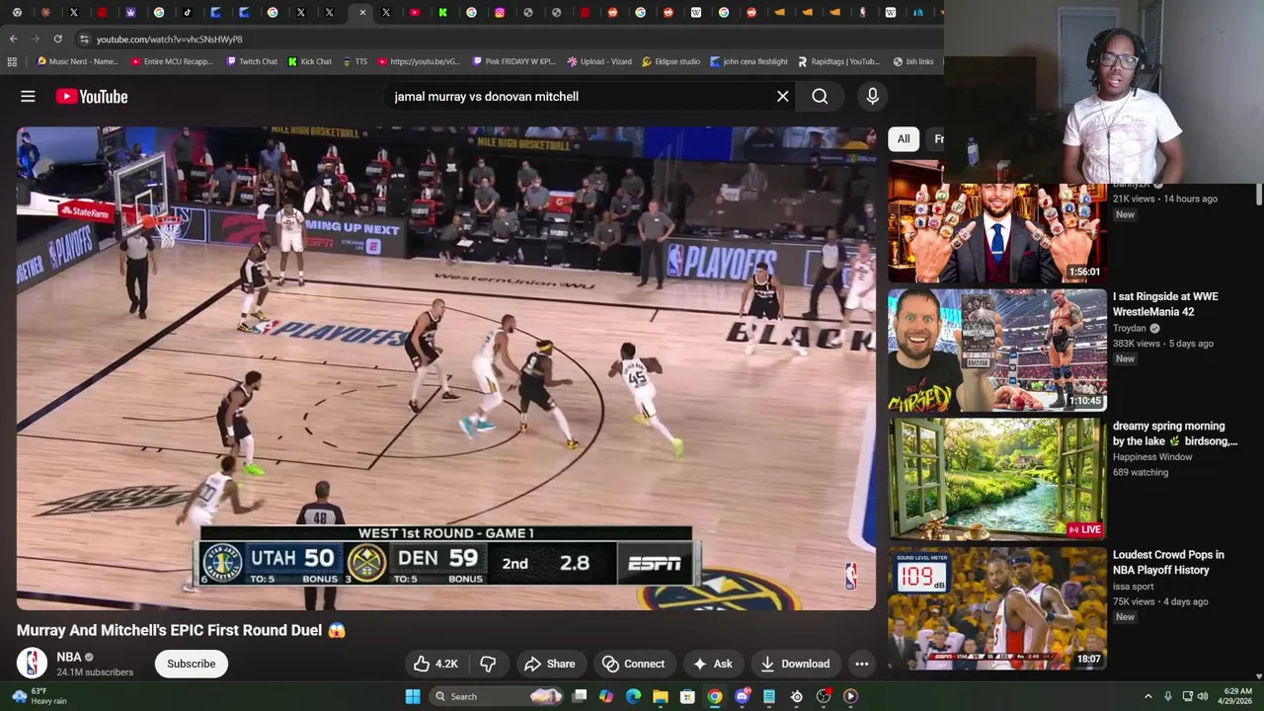The height and width of the screenshot is (711, 1264).
Task: Open Music Nerd bookmark
Action: tap(77, 61)
